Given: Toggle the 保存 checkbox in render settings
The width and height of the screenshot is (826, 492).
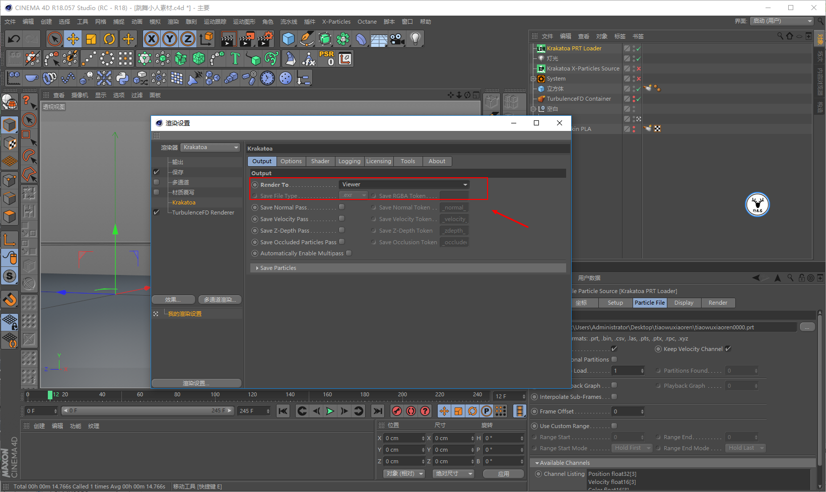Looking at the screenshot, I should click(x=157, y=172).
